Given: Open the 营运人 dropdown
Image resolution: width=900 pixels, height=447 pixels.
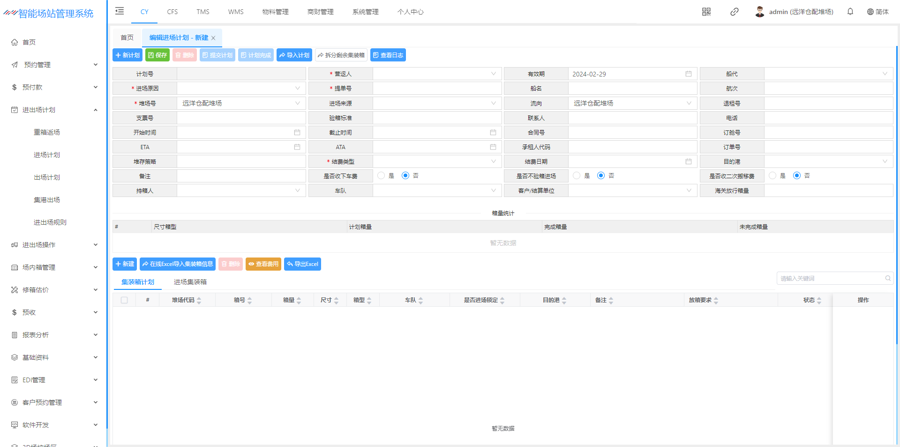Looking at the screenshot, I should coord(437,74).
